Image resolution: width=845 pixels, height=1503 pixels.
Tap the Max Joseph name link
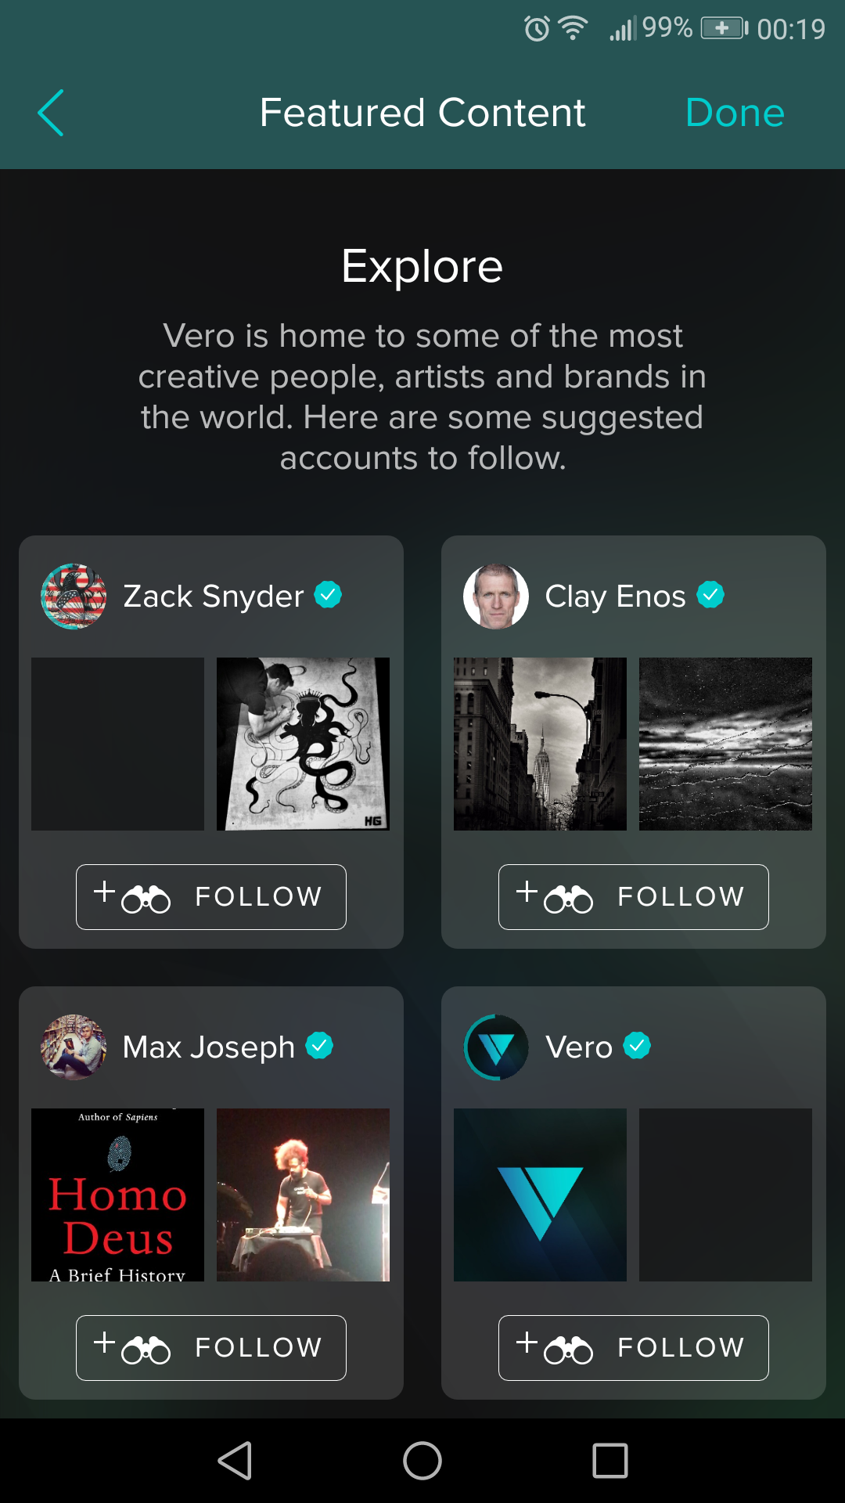[209, 1047]
